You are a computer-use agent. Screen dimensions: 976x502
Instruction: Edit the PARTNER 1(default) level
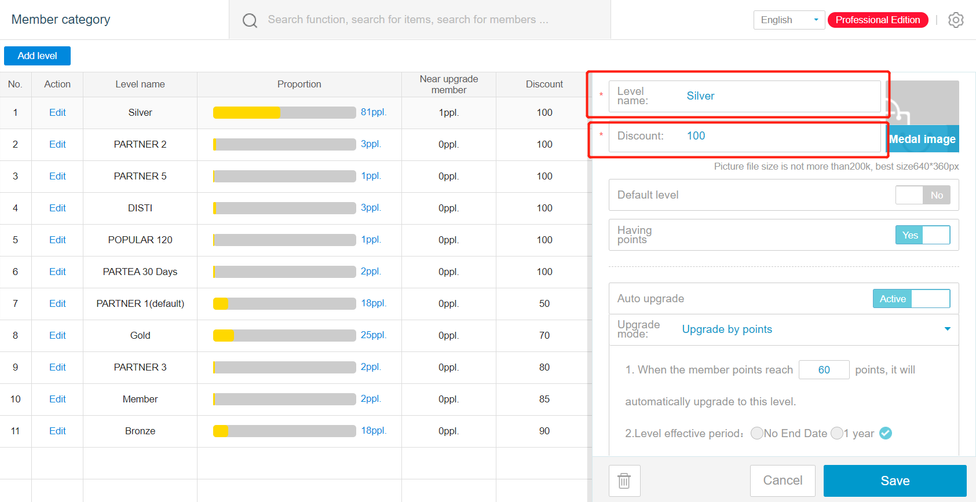[57, 303]
